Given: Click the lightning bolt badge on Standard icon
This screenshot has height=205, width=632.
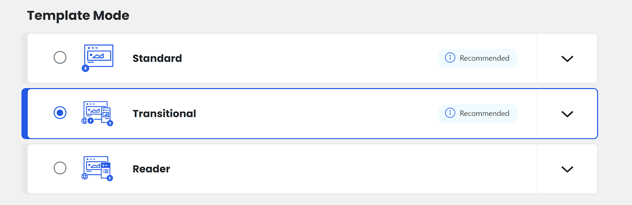Looking at the screenshot, I should (x=85, y=68).
